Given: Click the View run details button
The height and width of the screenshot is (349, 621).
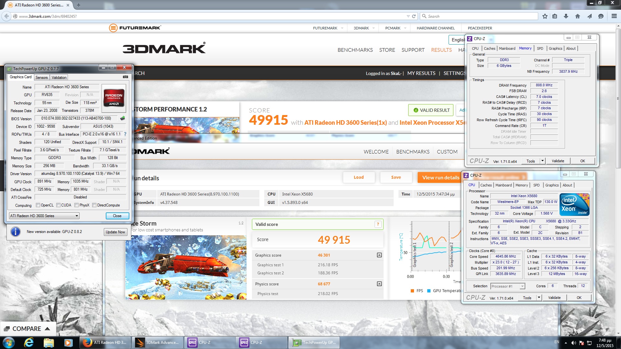Looking at the screenshot, I should (x=440, y=177).
